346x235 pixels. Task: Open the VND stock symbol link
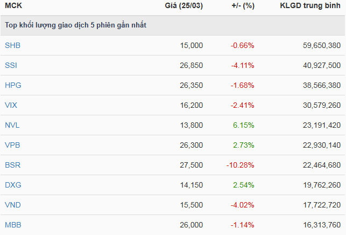pos(12,205)
